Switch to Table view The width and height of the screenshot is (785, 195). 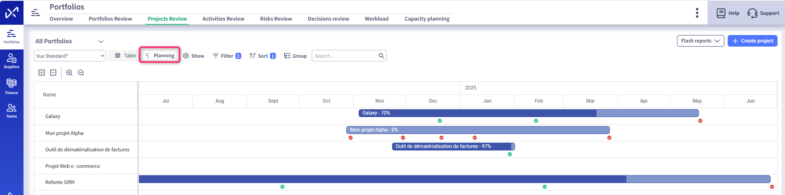click(x=126, y=56)
